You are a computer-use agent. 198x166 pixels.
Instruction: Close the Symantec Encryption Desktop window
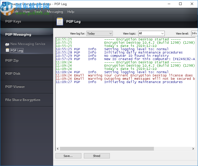(x=192, y=4)
